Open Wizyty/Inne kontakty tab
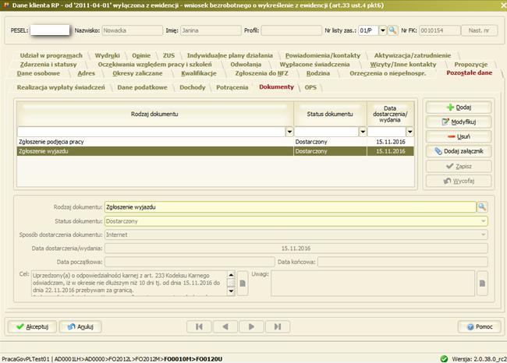The image size is (507, 363). (403, 65)
